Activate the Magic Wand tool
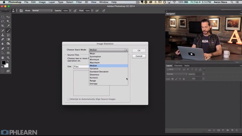This screenshot has width=242, height=136. (x=8, y=21)
